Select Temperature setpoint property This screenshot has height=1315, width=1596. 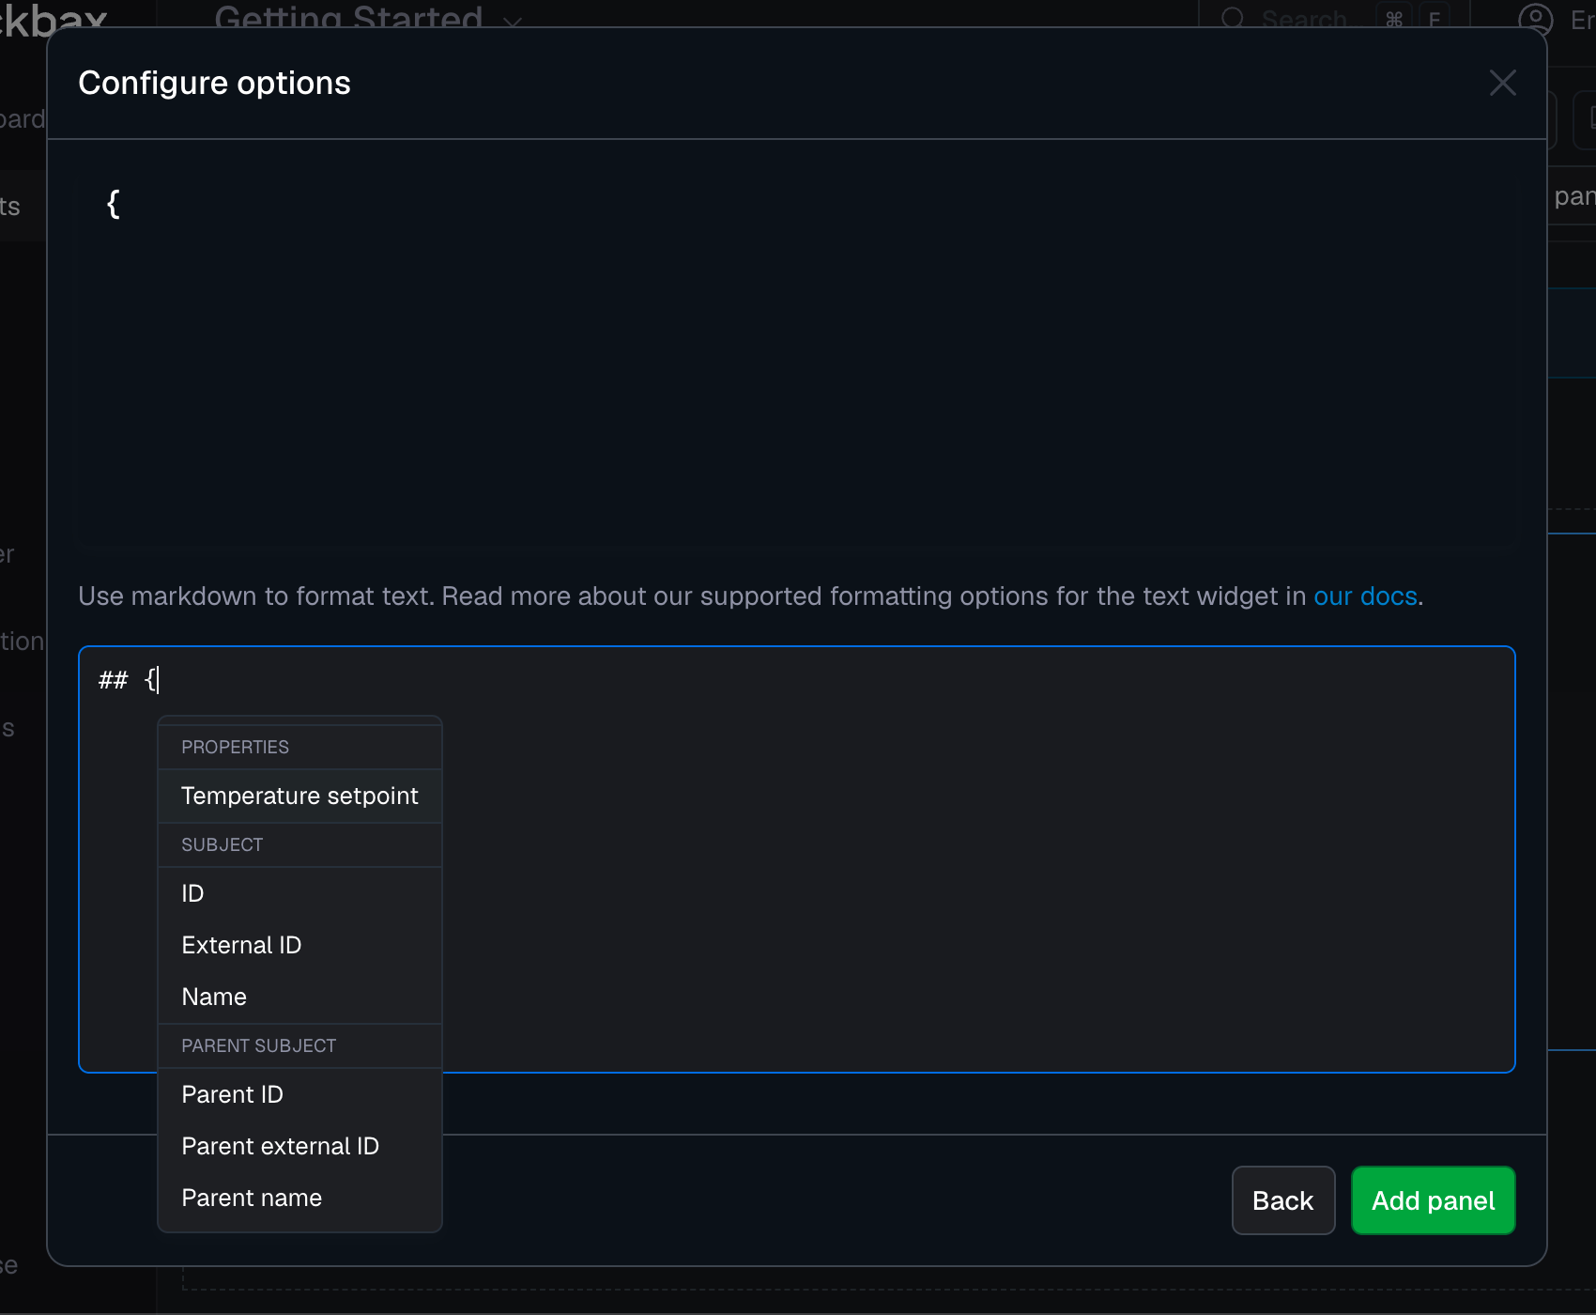pyautogui.click(x=299, y=796)
